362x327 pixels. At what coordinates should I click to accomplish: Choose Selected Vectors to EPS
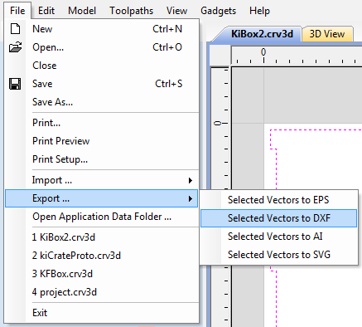coord(278,200)
